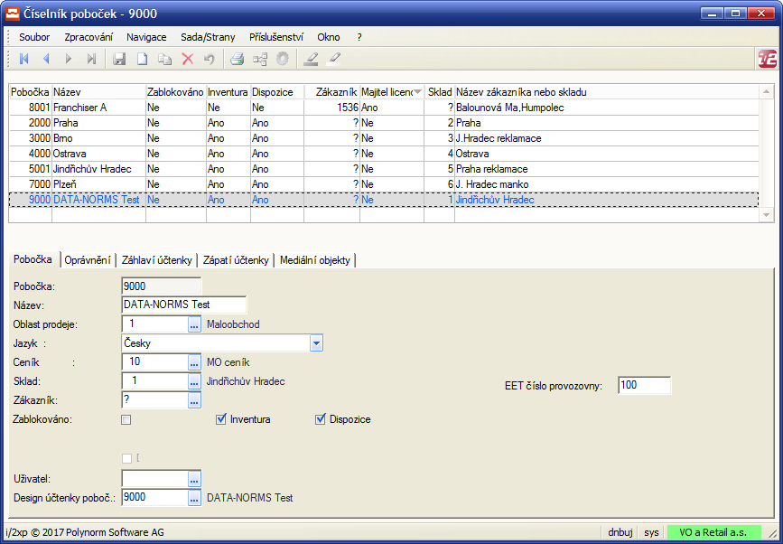Image resolution: width=783 pixels, height=544 pixels.
Task: Click the dnbuj status bar entry
Action: click(x=620, y=532)
